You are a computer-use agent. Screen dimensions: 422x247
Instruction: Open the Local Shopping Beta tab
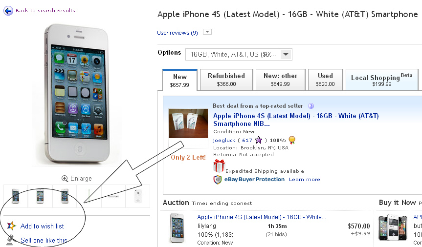point(381,80)
